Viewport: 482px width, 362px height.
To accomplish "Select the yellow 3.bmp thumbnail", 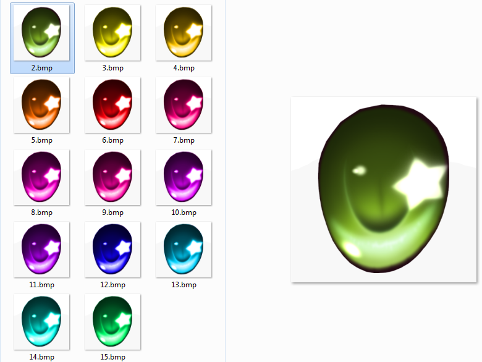I will coord(112,33).
